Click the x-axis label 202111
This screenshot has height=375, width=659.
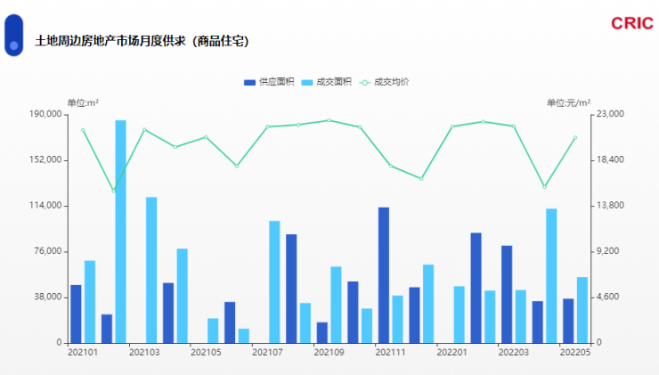(x=390, y=353)
